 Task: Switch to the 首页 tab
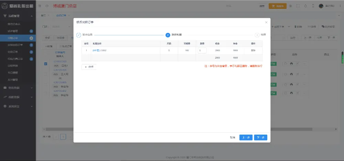(x=43, y=16)
